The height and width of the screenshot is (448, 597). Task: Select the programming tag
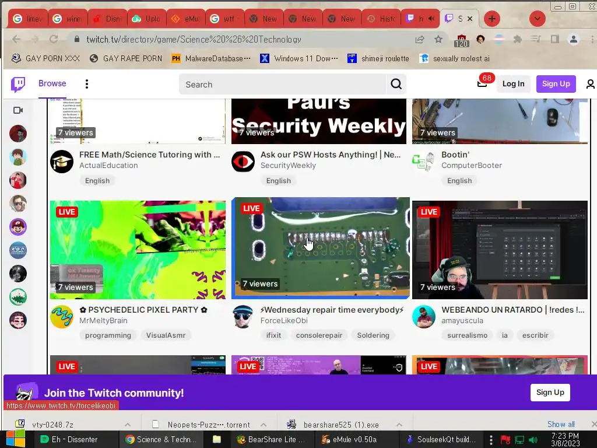click(108, 335)
